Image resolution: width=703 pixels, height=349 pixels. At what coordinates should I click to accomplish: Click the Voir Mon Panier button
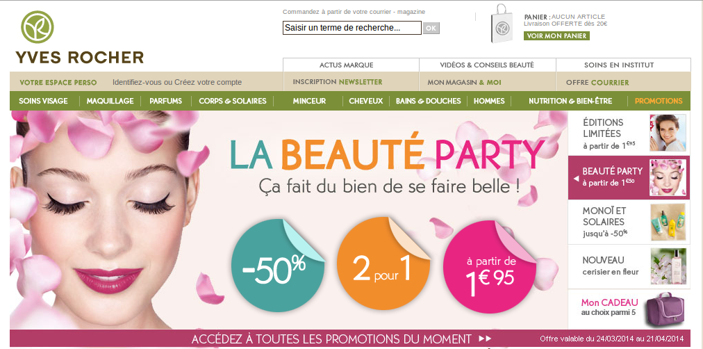556,36
